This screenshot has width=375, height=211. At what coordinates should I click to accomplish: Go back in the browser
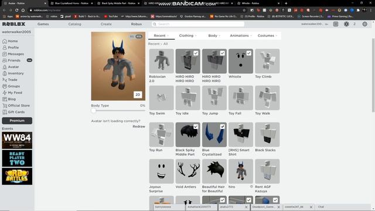4,11
